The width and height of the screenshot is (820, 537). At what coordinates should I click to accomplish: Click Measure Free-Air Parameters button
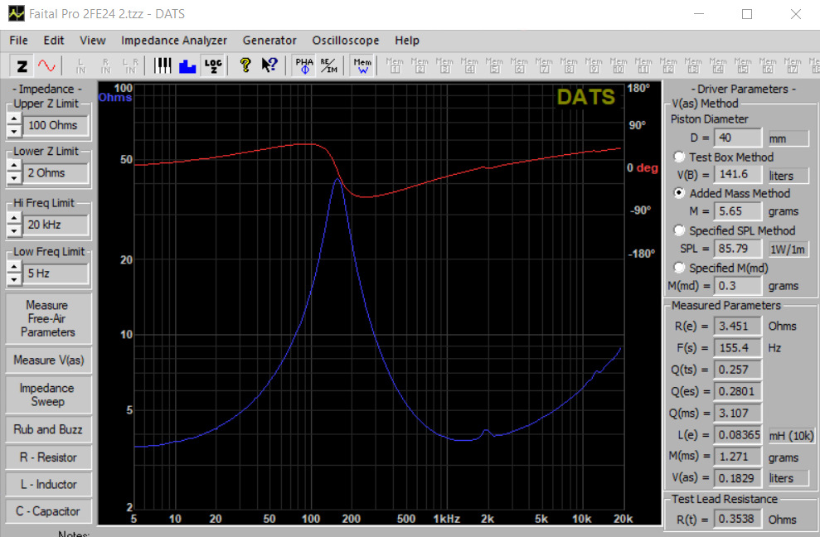click(48, 318)
